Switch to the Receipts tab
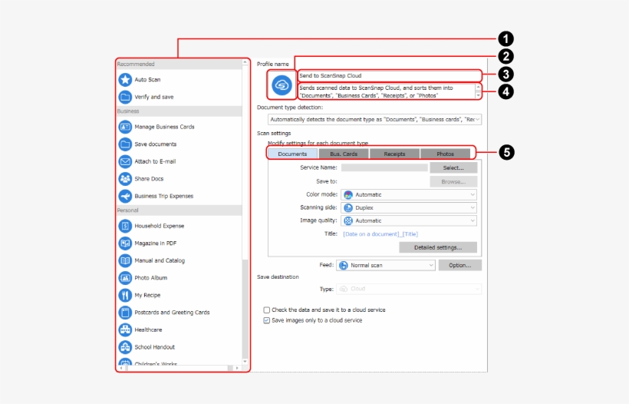This screenshot has width=629, height=404. coord(394,154)
